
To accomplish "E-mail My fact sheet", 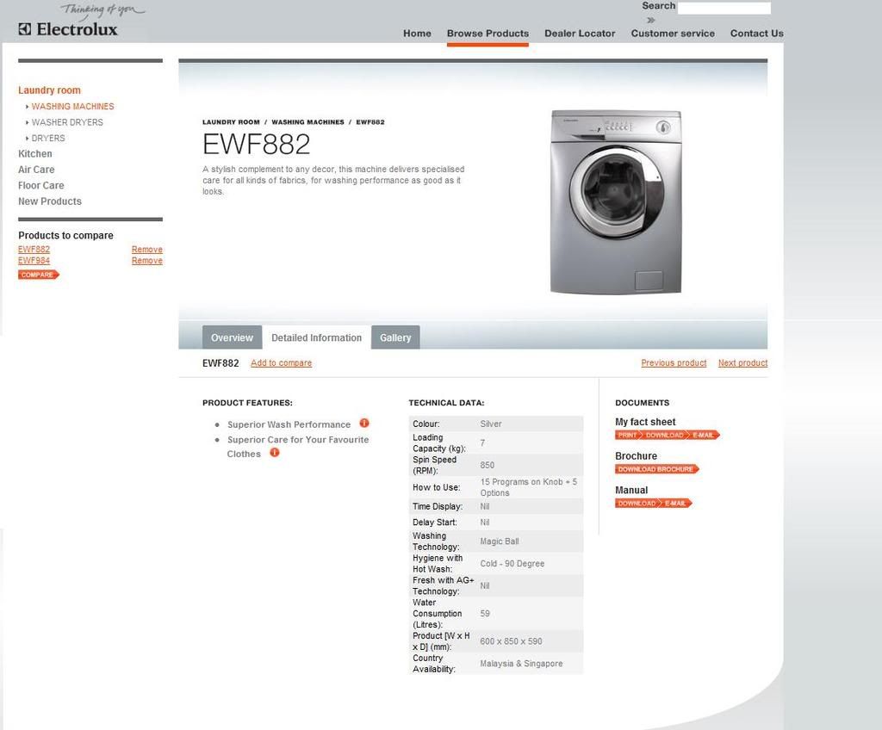I will pyautogui.click(x=703, y=435).
